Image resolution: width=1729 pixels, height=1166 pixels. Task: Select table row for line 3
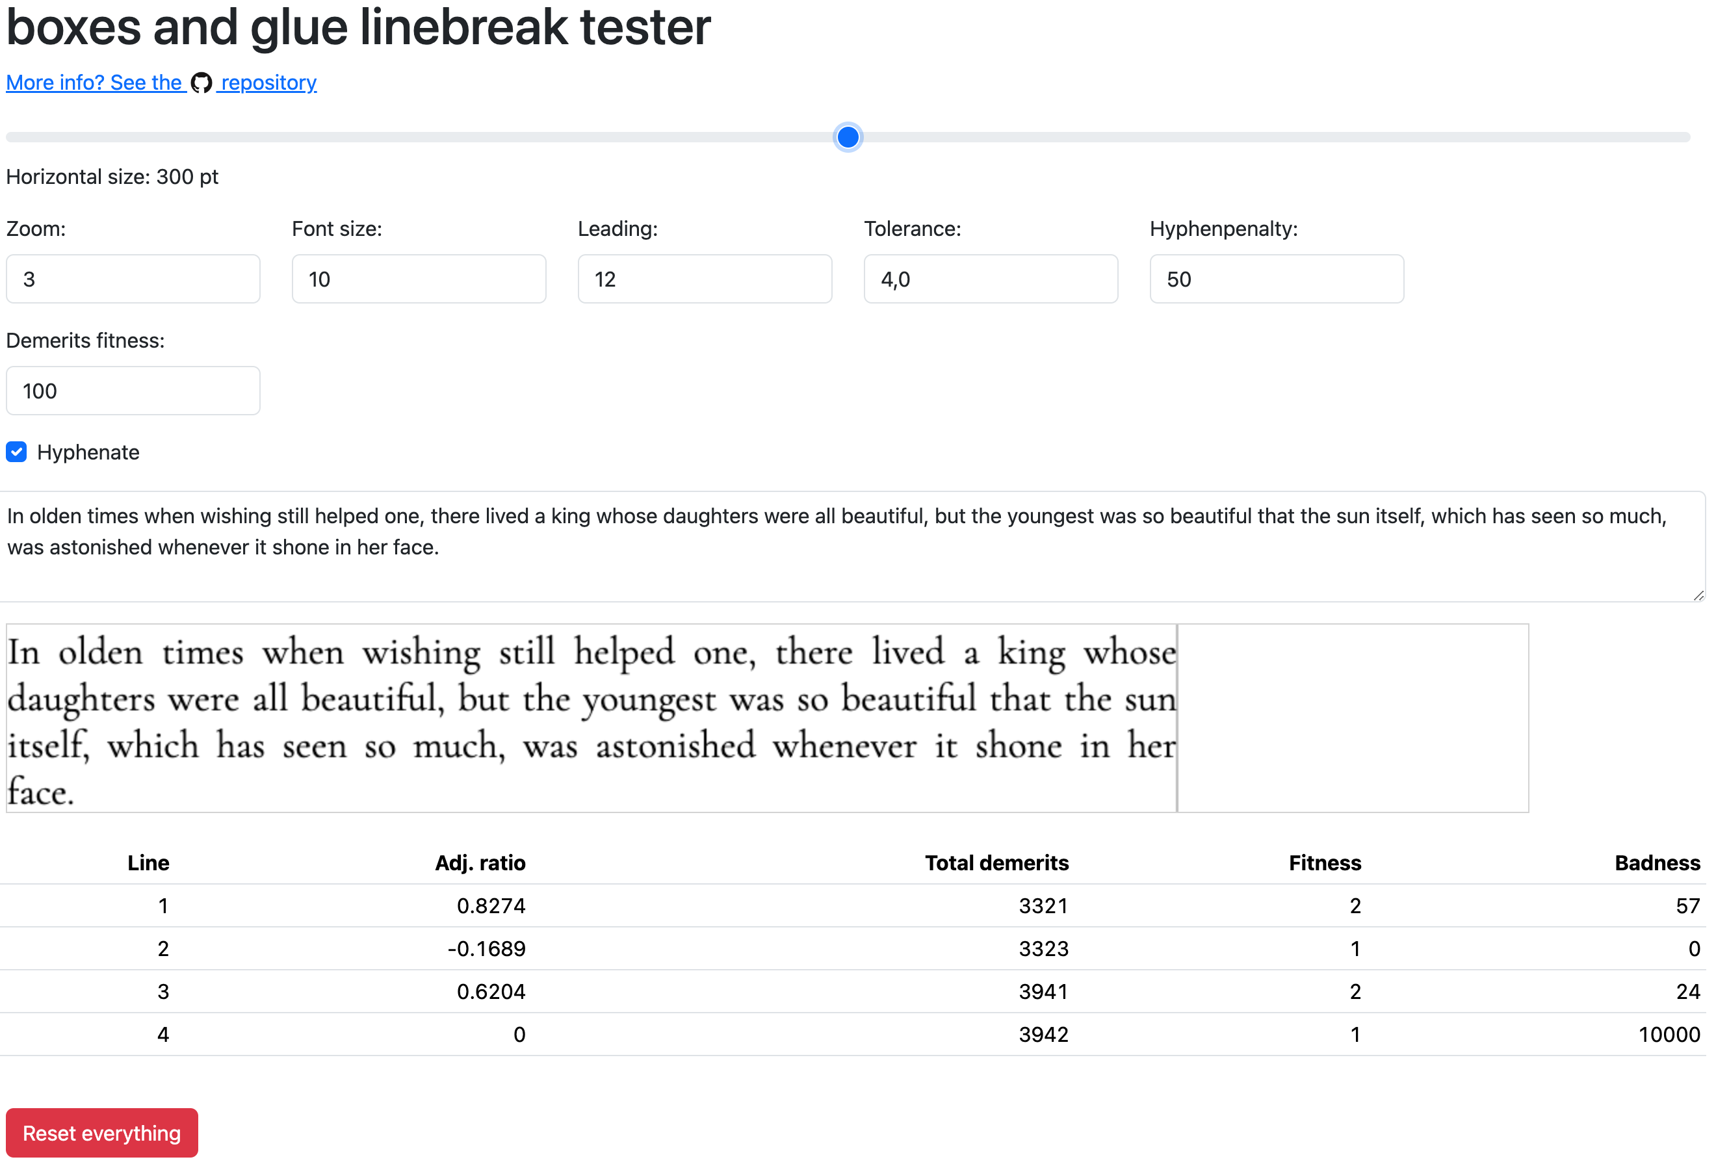tap(853, 991)
